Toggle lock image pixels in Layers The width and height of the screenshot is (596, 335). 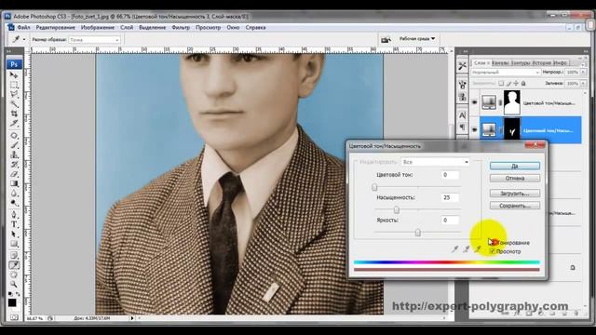508,83
